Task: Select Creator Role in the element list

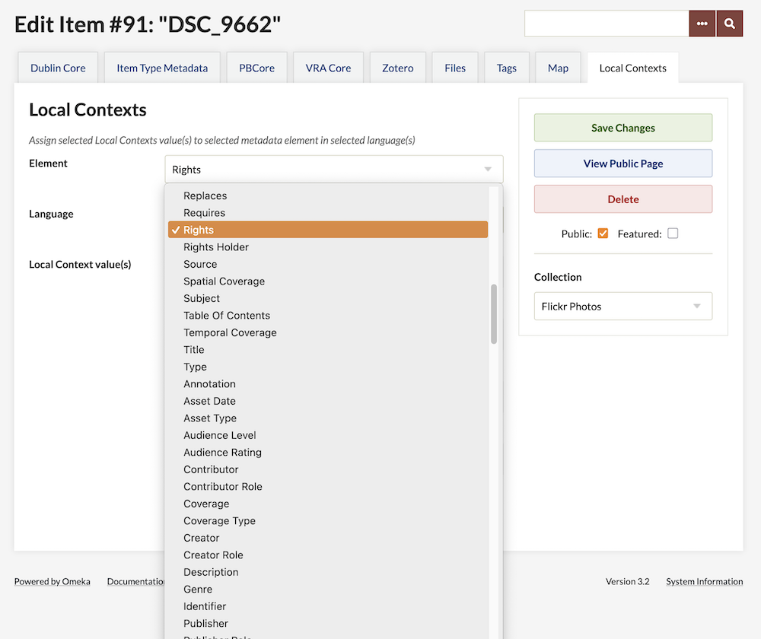Action: pos(213,555)
